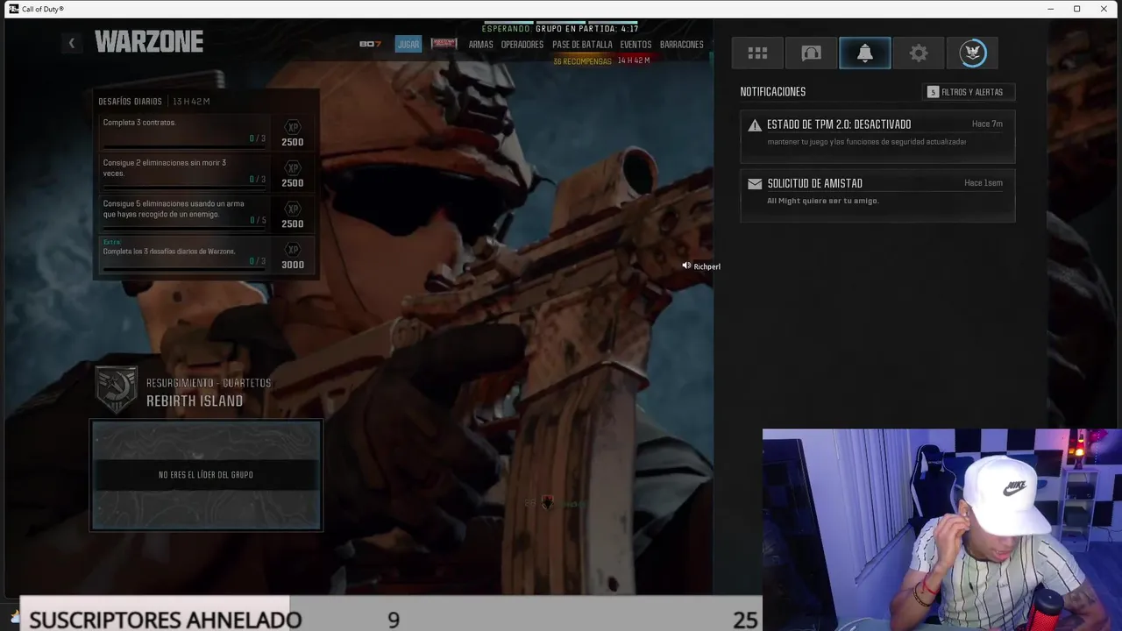Image resolution: width=1122 pixels, height=631 pixels.
Task: Click the Call of Duty title bar icon
Action: pyautogui.click(x=13, y=9)
